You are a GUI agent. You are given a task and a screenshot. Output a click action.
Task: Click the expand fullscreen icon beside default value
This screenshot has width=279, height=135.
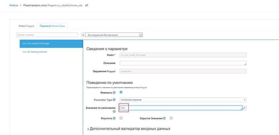(x=244, y=108)
